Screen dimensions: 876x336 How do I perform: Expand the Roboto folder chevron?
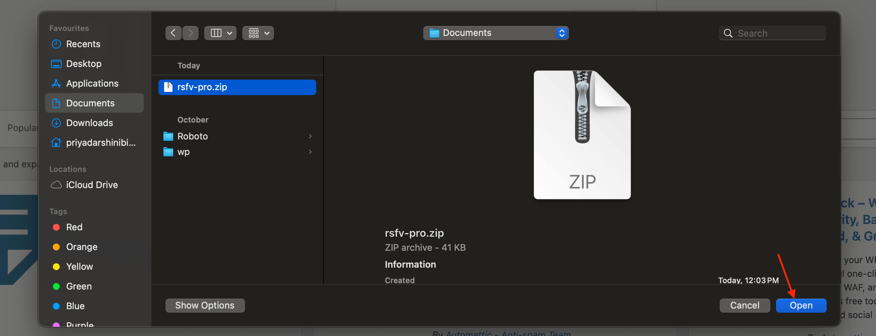tap(310, 136)
